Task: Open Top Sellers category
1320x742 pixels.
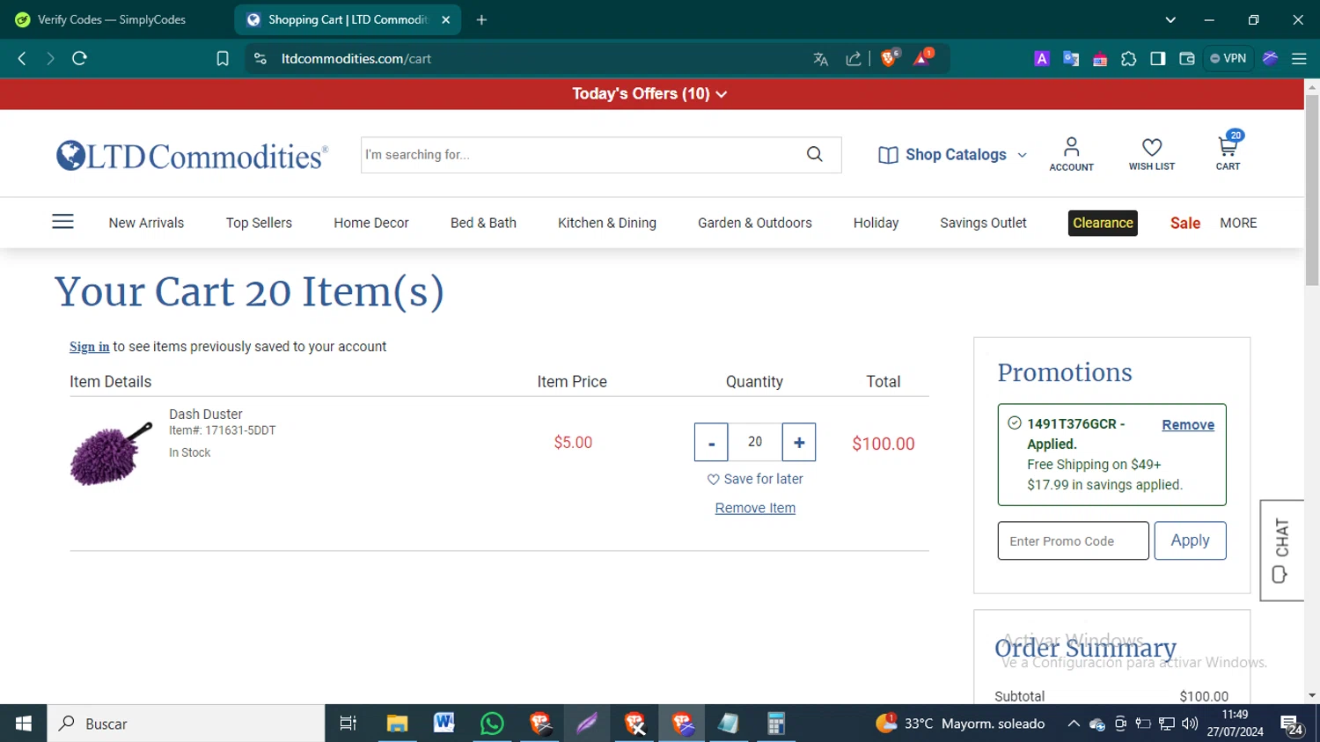Action: [259, 223]
